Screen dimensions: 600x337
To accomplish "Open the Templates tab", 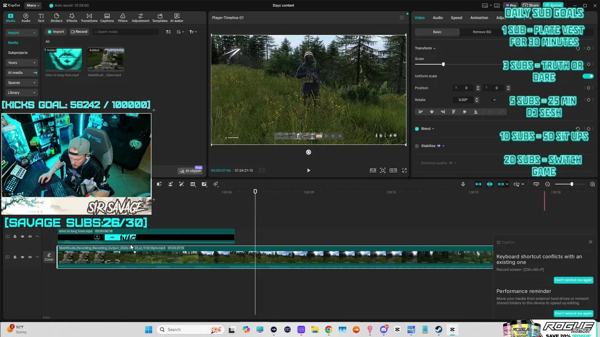I will [160, 18].
